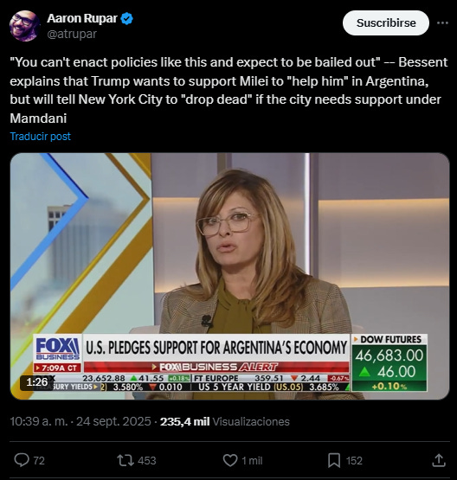Play the Fox Business video thumbnail
Viewport: 457px width, 480px height.
pyautogui.click(x=229, y=276)
